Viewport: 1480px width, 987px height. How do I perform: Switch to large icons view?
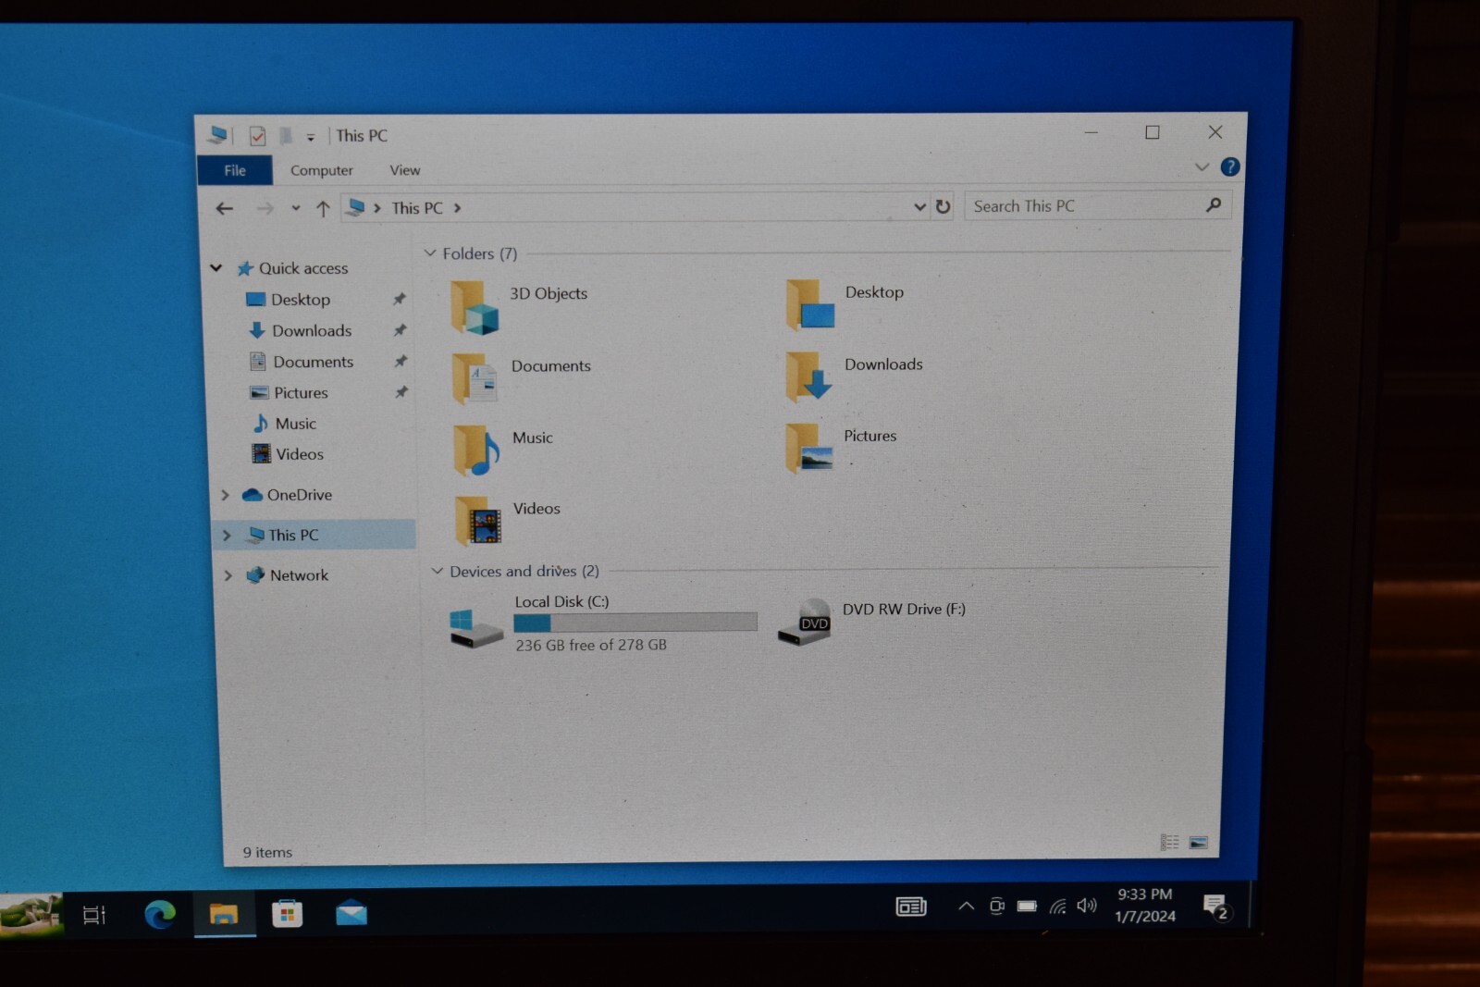pyautogui.click(x=1198, y=842)
